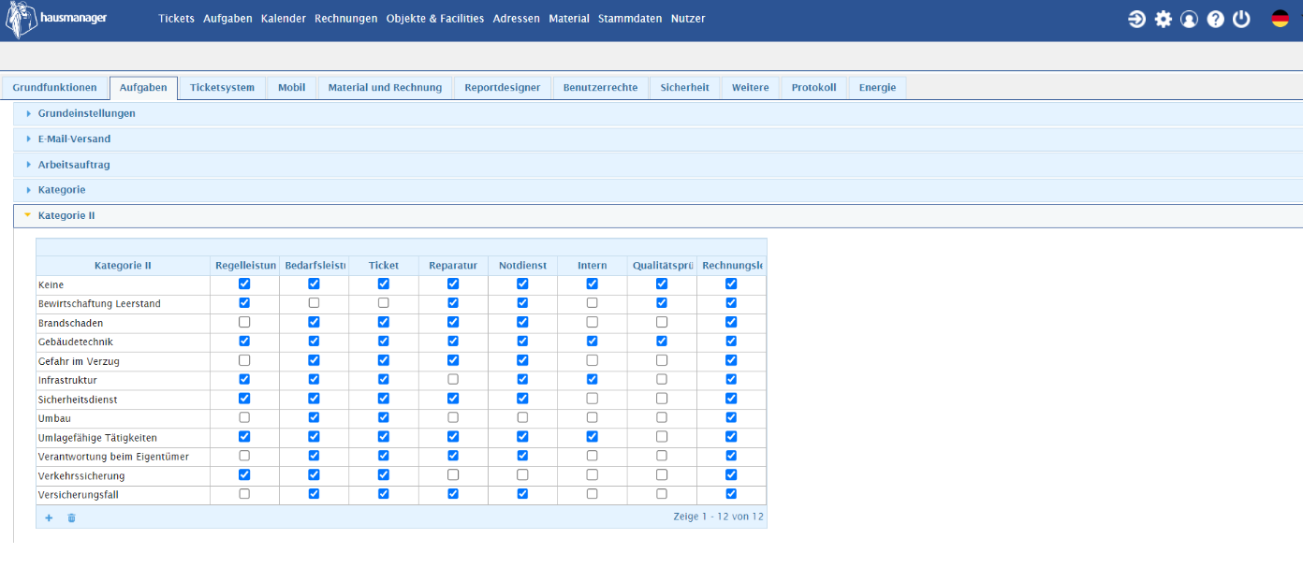
Task: Switch to the Weitere tab
Action: (750, 88)
